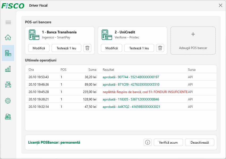Click the Verifică acum button
The image size is (226, 159).
(x=168, y=143)
